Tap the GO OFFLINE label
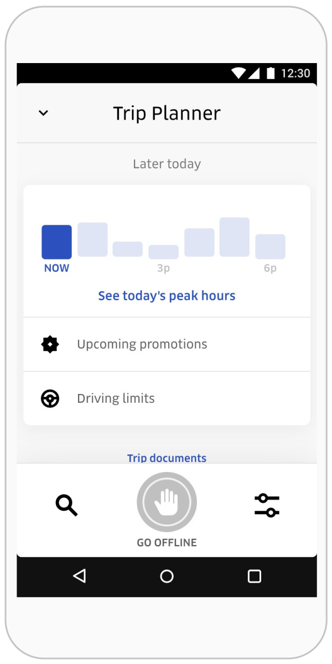 [167, 543]
